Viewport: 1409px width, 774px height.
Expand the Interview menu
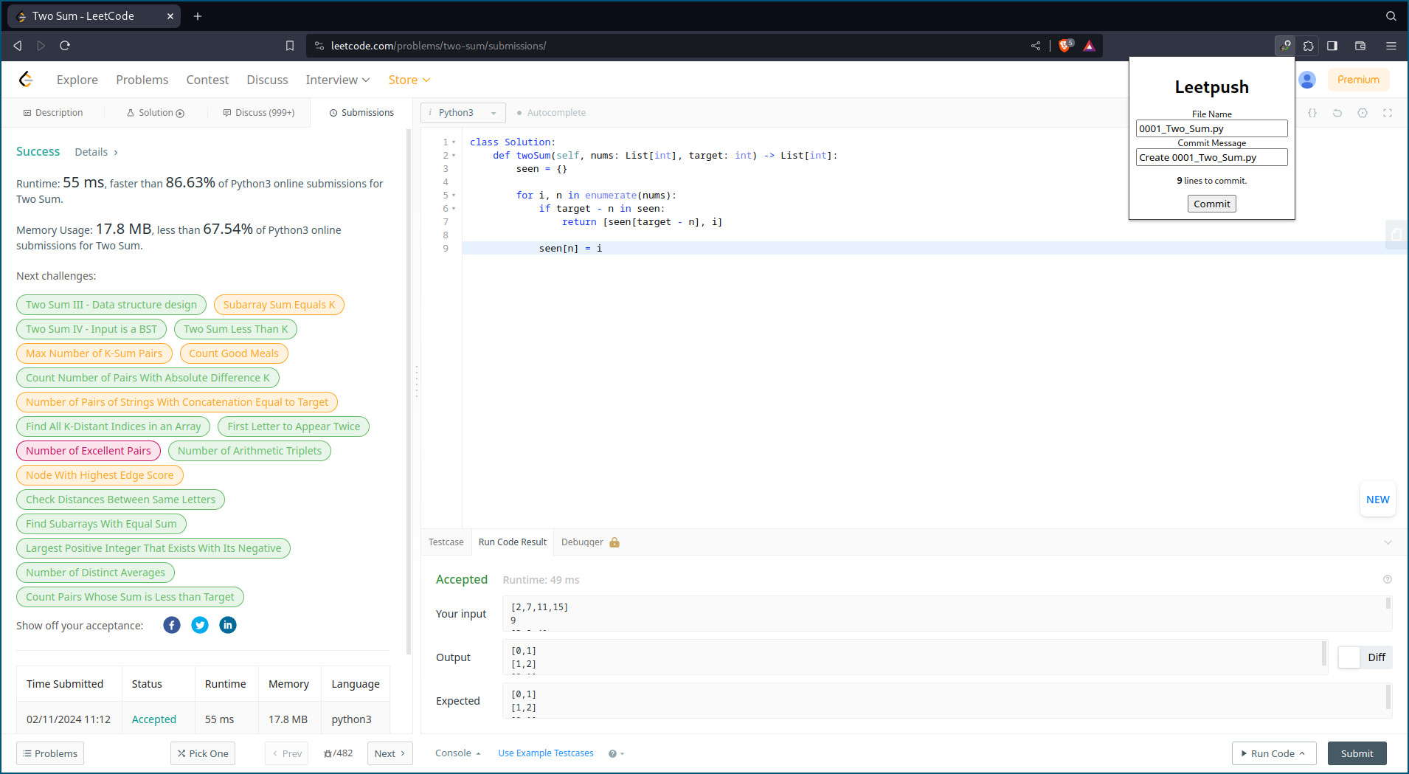[338, 80]
